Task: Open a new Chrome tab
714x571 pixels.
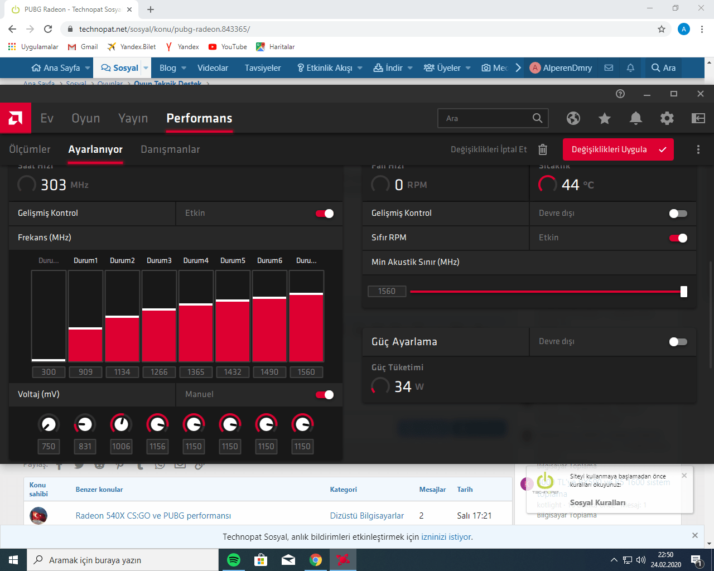Action: (151, 9)
